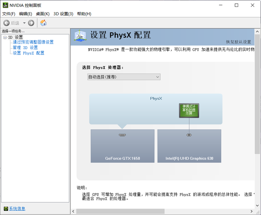Screen dimensions: 261x215
Task: Click the vertical scrollbar down arrow
Action: 257,206
